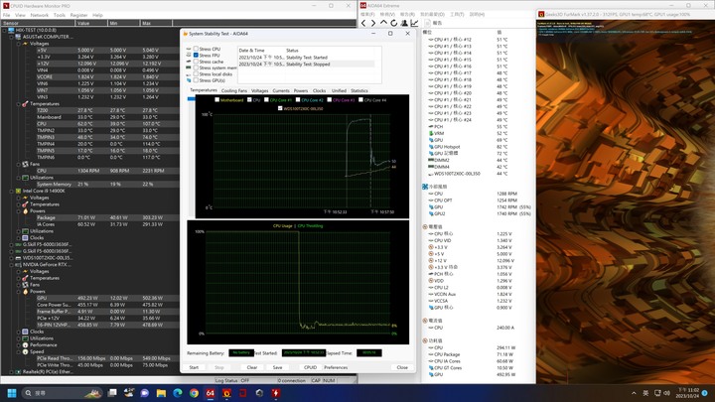Open the volume icon in the system tray

pos(666,393)
